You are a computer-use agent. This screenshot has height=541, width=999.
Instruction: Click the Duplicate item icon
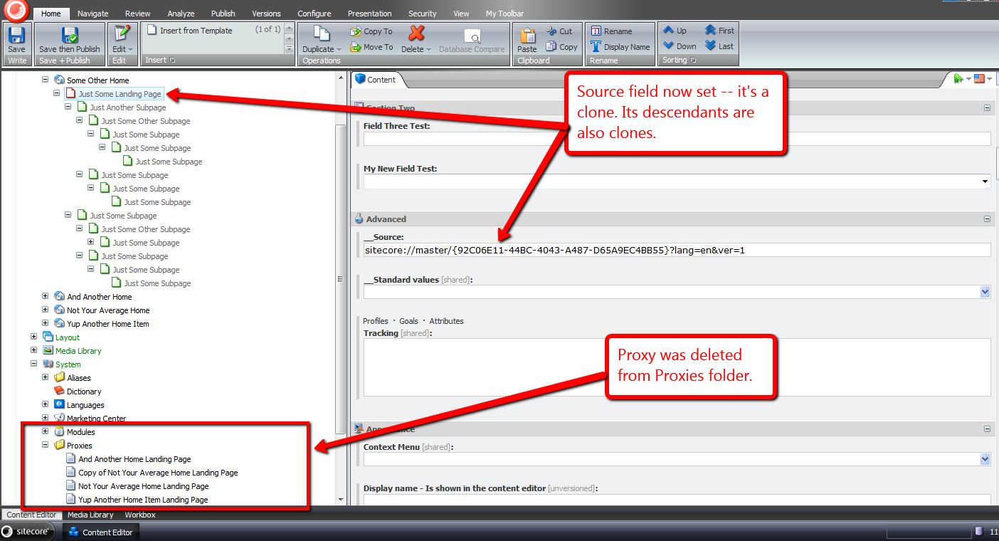coord(322,36)
